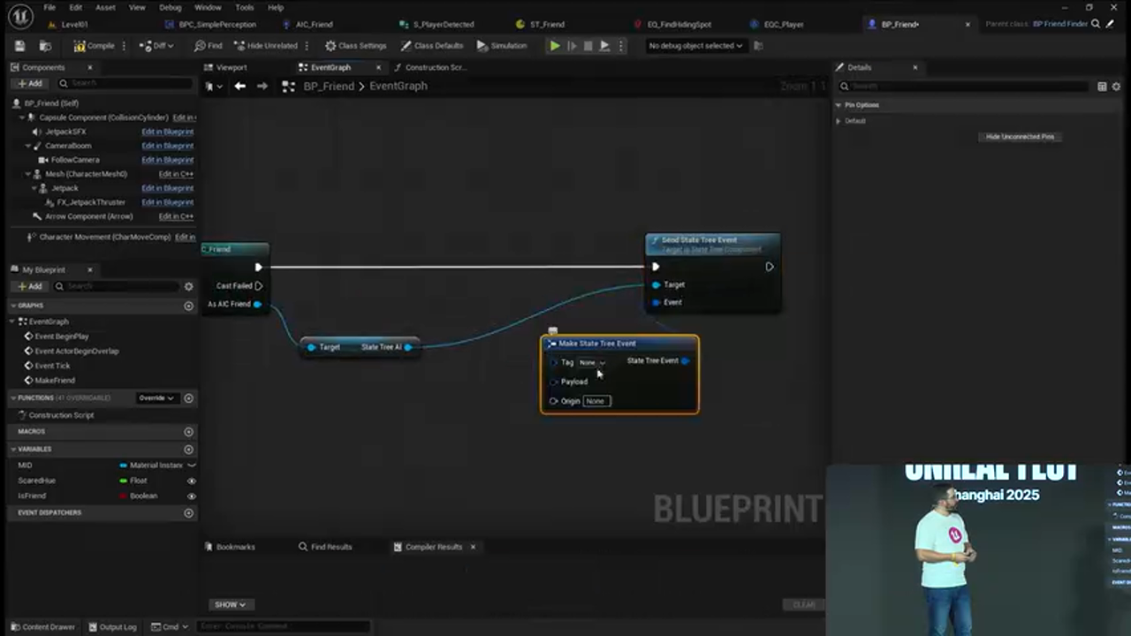Viewport: 1131px width, 636px height.
Task: Enable Hide Unconnected Pins in Details panel
Action: pyautogui.click(x=1020, y=136)
